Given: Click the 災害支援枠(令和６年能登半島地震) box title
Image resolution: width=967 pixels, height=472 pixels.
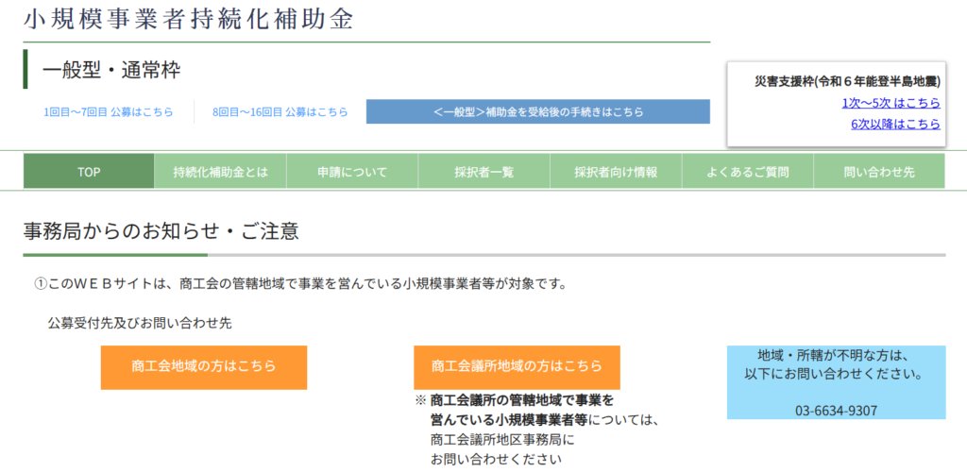Looking at the screenshot, I should [847, 82].
